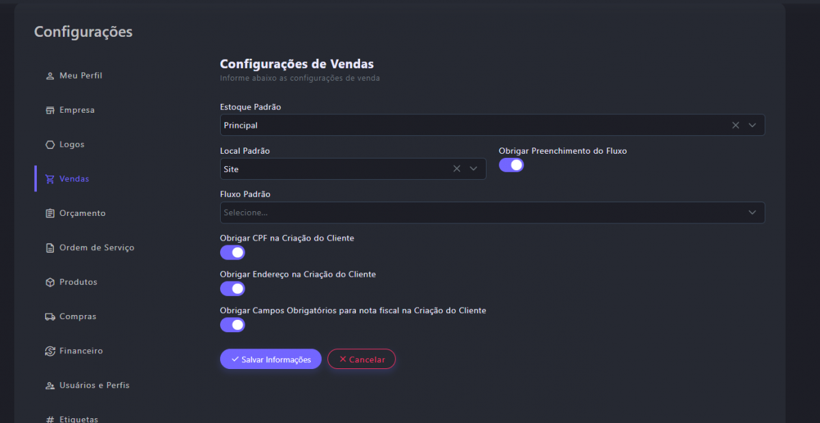Image resolution: width=820 pixels, height=423 pixels.
Task: Turn off Obrigar Endereço na Criação switch
Action: tap(232, 288)
